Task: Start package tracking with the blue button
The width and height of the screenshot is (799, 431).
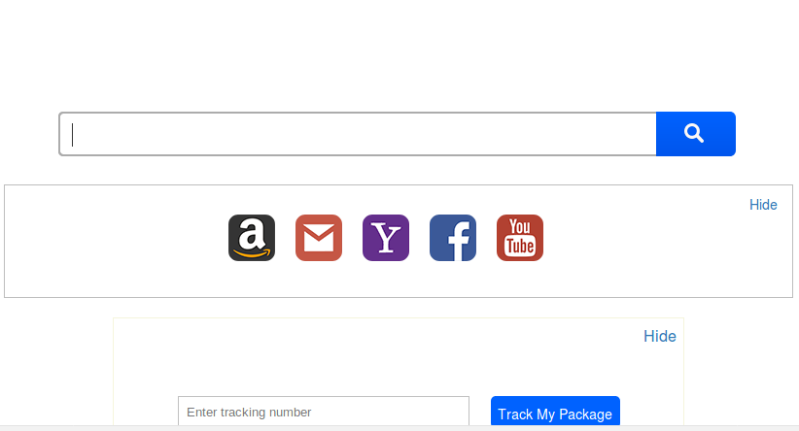Action: [555, 413]
